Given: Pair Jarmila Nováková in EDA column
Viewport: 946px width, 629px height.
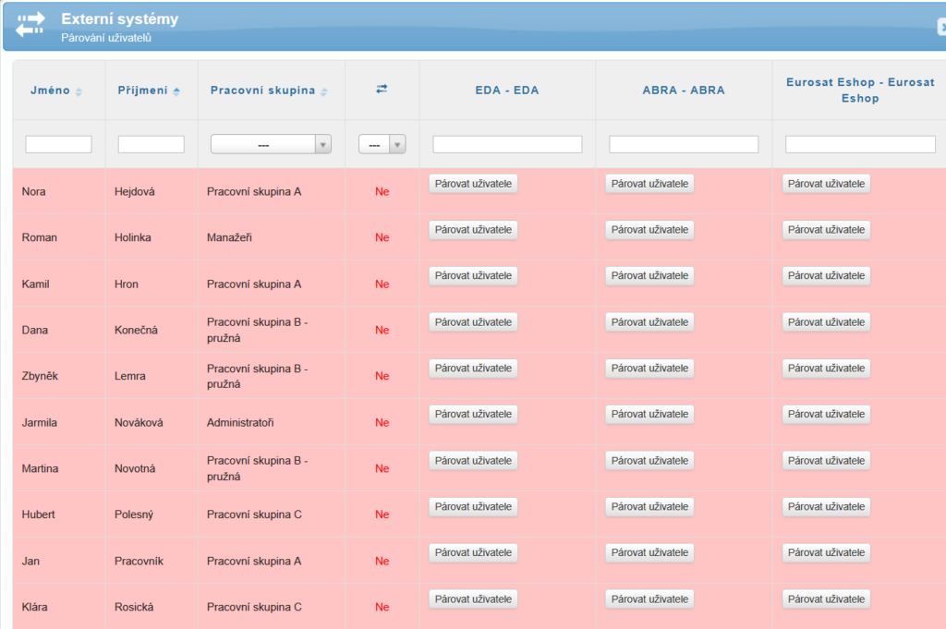Looking at the screenshot, I should 473,415.
